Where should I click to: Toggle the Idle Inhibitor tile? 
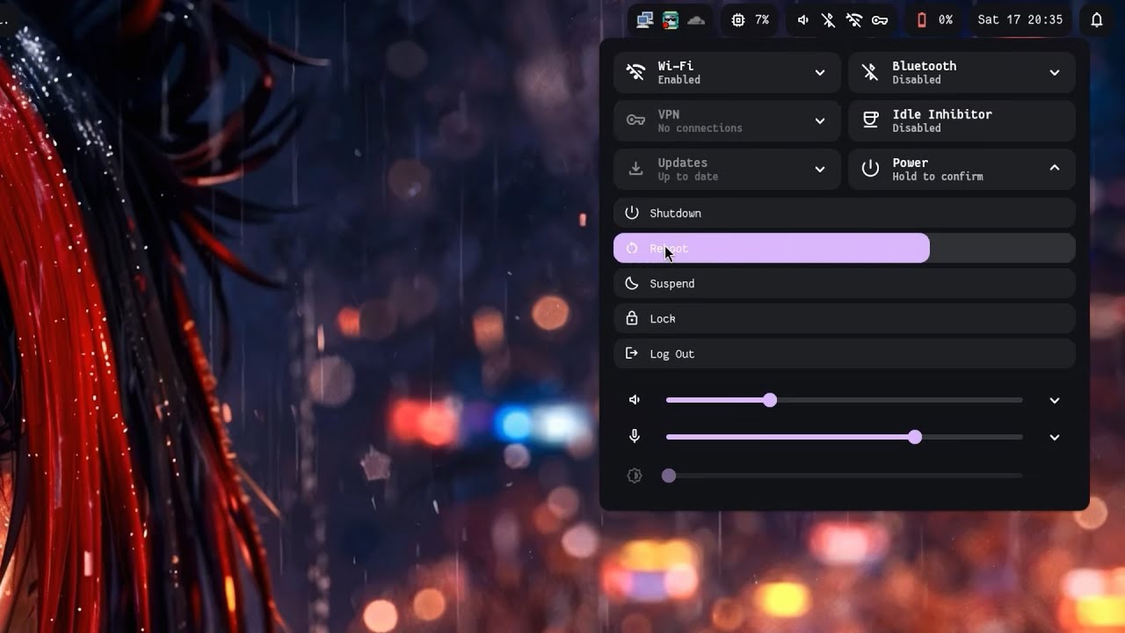click(962, 120)
